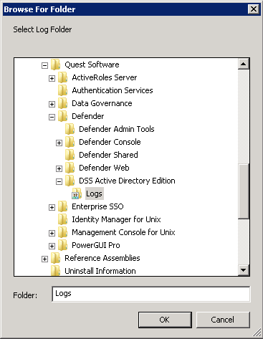263x339 pixels.
Task: Select the 'Defender Console' label
Action: 110,142
